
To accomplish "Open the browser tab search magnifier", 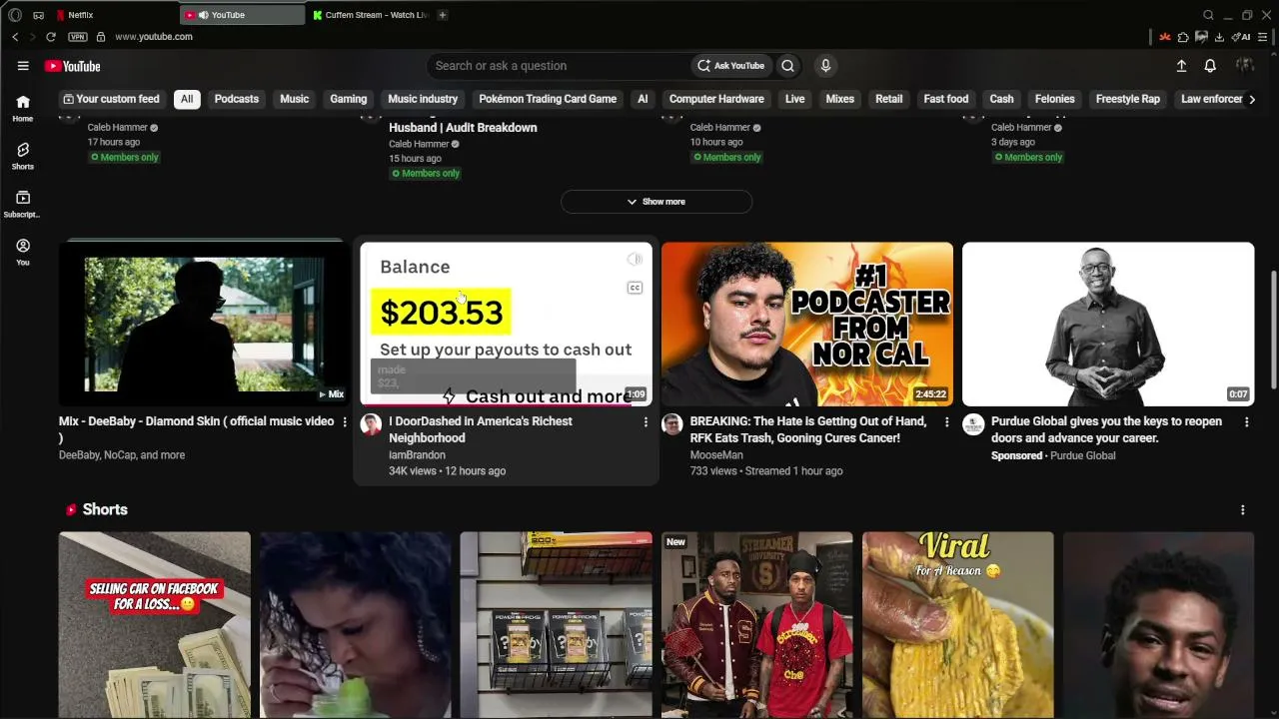I will (1208, 15).
